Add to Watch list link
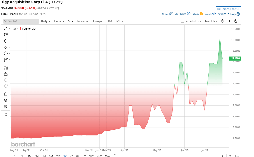Image resolution: width=254 pixels, height=157 pixels. [x=210, y=14]
